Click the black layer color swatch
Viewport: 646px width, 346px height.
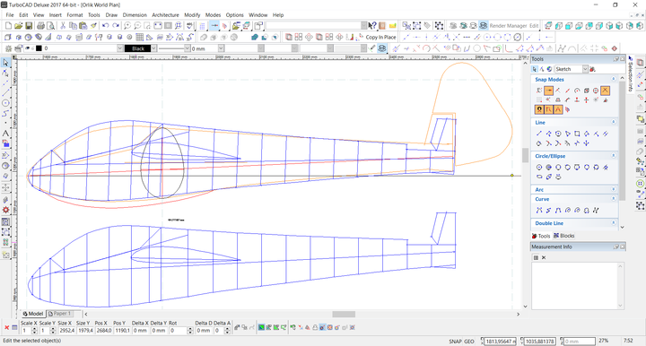(39, 48)
